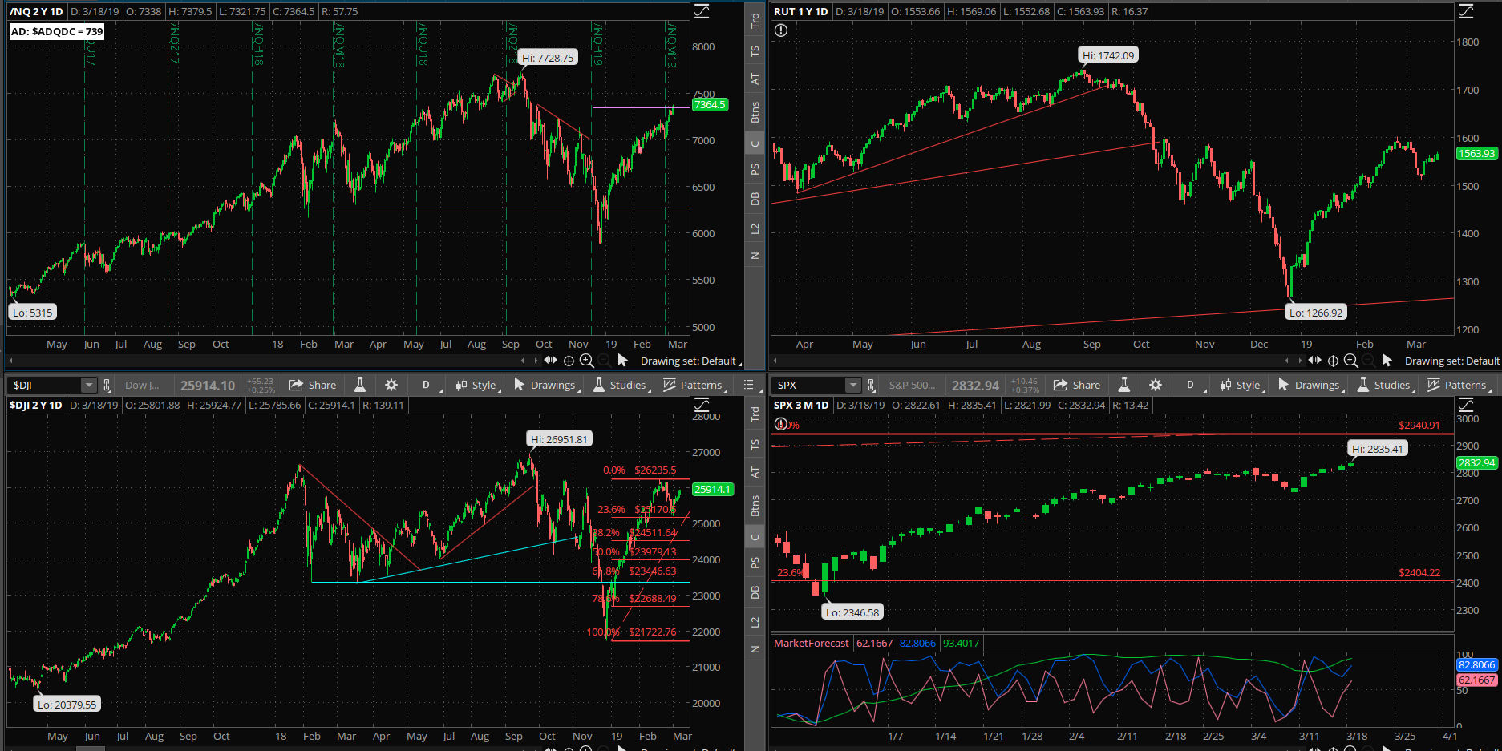Open Patterns menu in $DJI toolbar
The width and height of the screenshot is (1502, 751).
pos(695,385)
